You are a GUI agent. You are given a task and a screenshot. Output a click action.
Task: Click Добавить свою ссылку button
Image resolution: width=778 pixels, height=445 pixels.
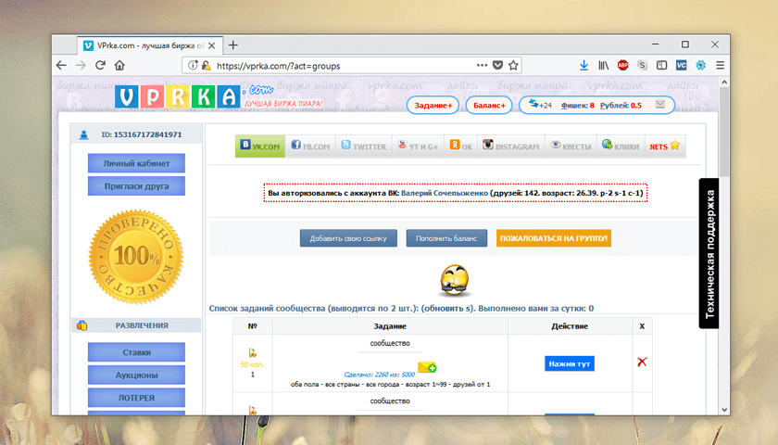[348, 238]
